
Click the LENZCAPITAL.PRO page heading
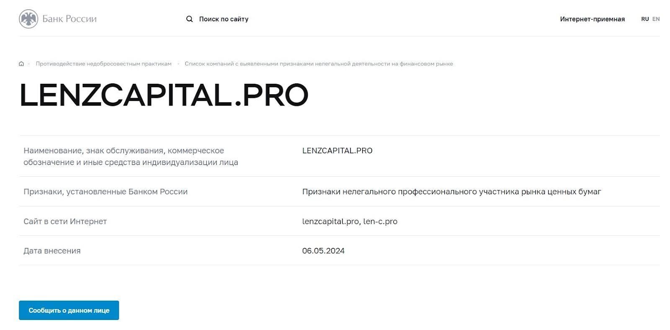click(164, 95)
